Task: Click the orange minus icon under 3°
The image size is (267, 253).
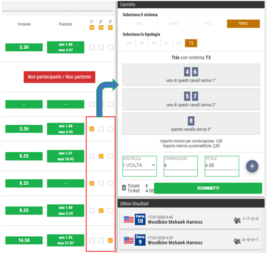Action: coord(110,28)
